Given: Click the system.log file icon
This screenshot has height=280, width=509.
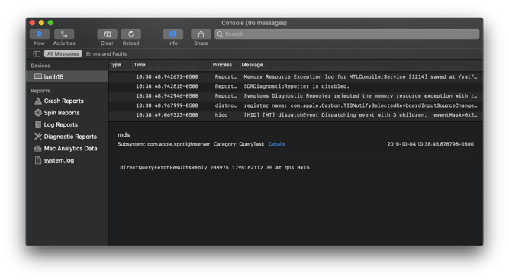Looking at the screenshot, I should 38,160.
